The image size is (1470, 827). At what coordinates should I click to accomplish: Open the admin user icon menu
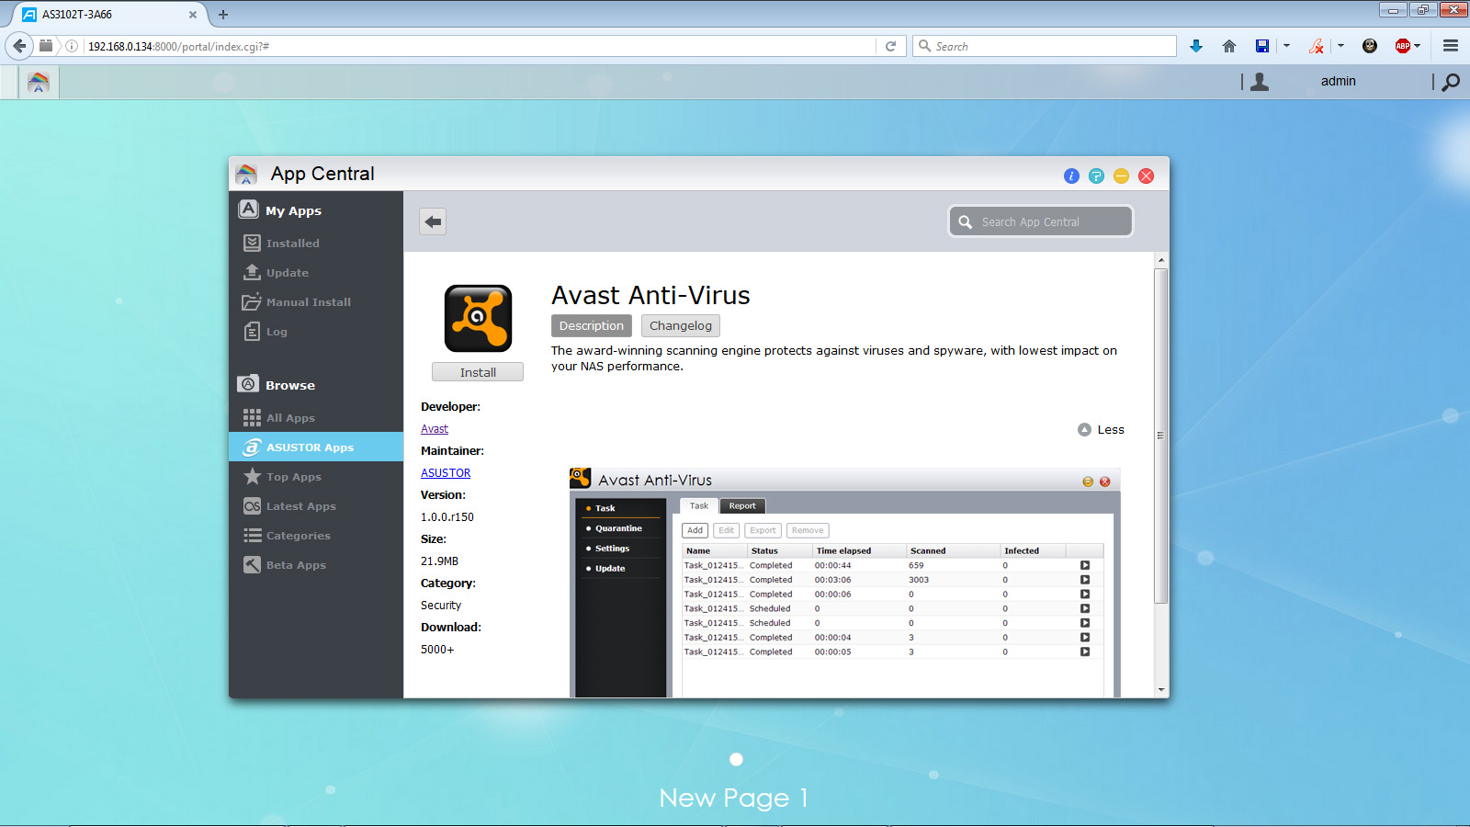pos(1260,82)
